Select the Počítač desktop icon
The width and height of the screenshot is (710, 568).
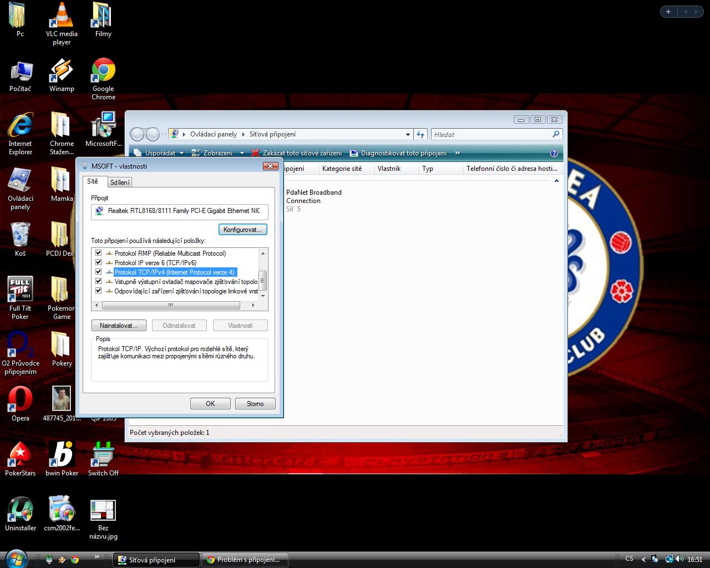coord(21,76)
